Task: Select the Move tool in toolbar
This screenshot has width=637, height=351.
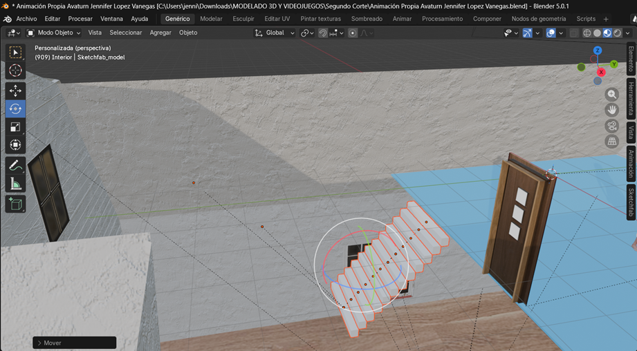Action: 15,91
